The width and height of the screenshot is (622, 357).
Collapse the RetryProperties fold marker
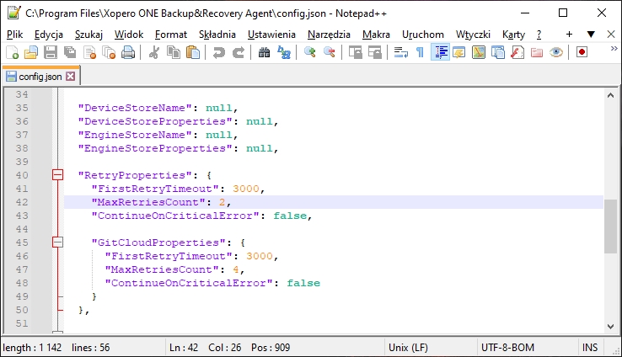(57, 175)
